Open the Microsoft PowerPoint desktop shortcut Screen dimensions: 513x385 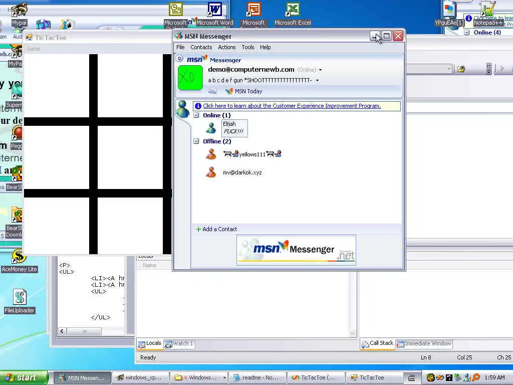pos(253,14)
